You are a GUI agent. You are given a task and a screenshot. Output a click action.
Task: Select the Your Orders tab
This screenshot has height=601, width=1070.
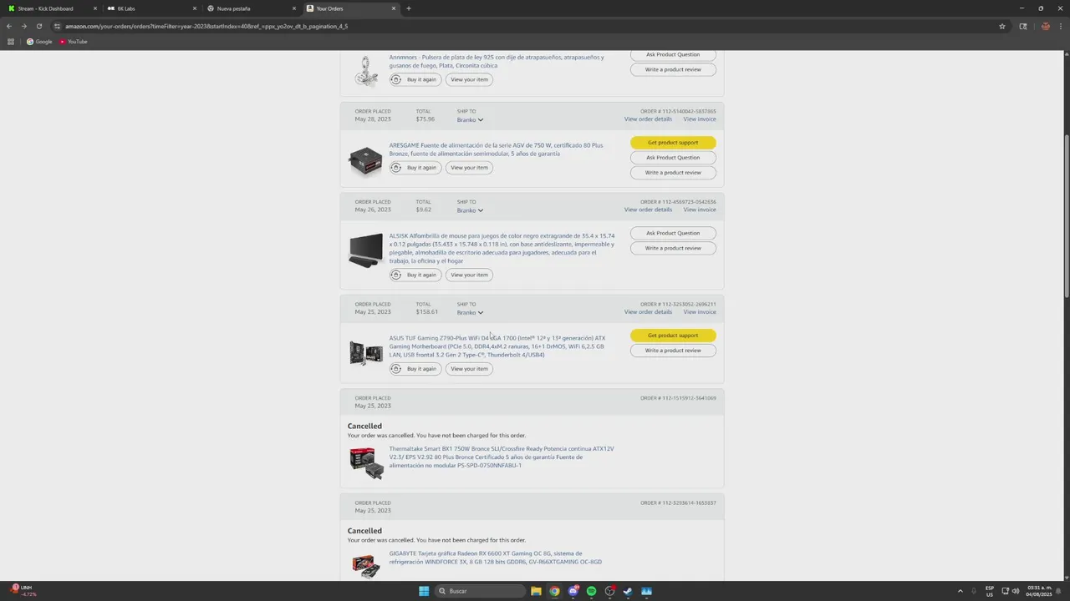point(351,8)
